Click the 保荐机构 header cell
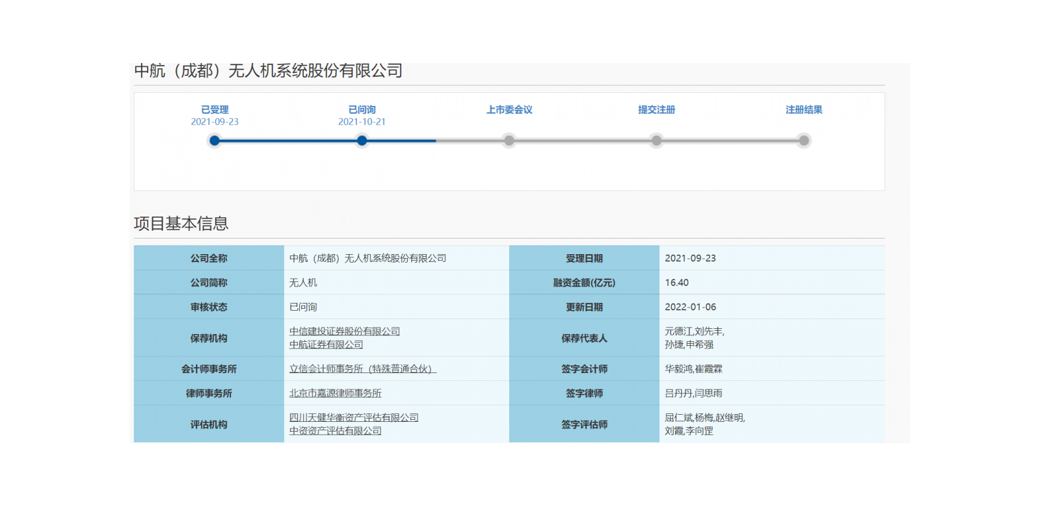 [x=209, y=338]
